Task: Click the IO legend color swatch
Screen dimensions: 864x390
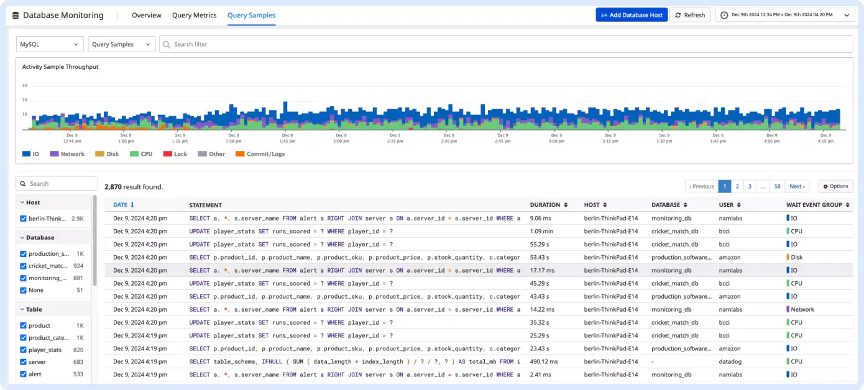Action: [26, 154]
